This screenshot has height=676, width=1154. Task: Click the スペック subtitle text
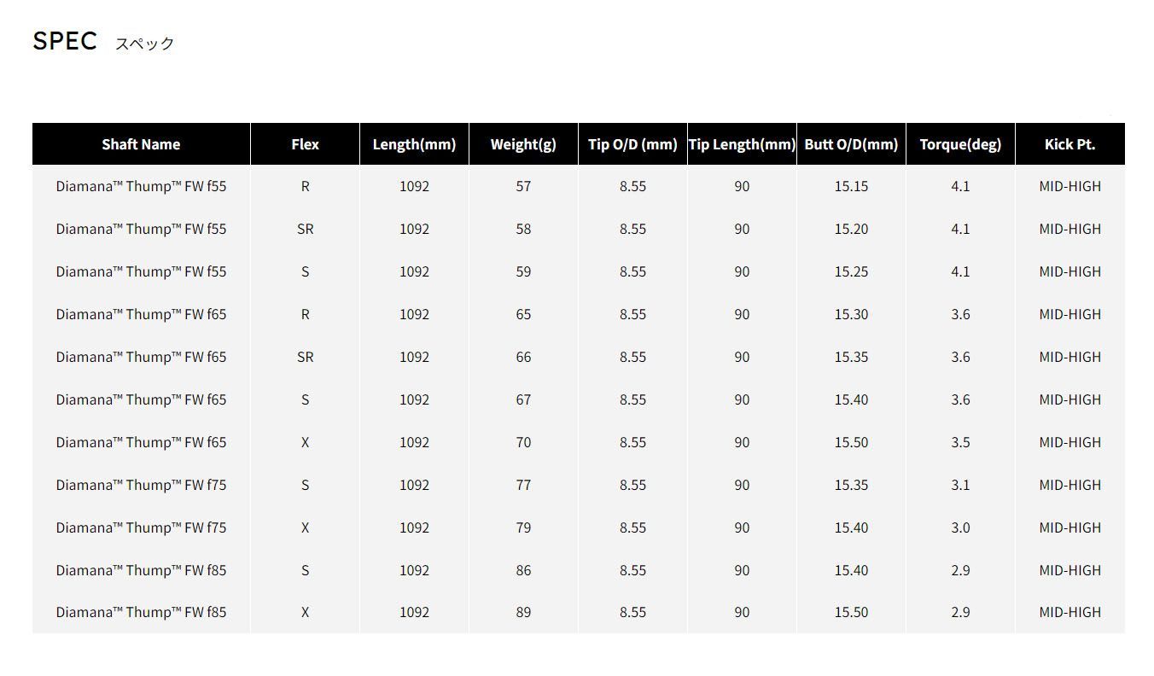point(145,44)
